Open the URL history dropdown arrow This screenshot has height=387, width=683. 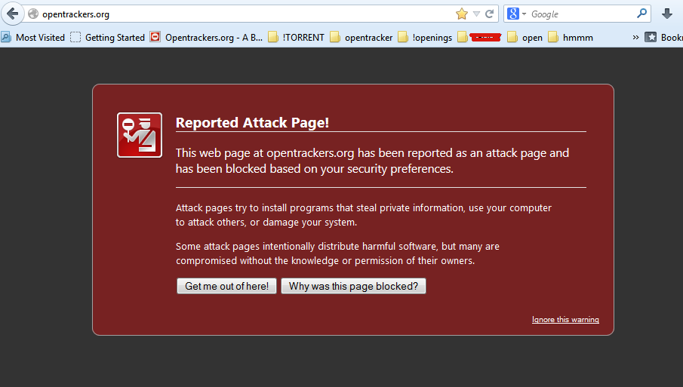tap(476, 14)
